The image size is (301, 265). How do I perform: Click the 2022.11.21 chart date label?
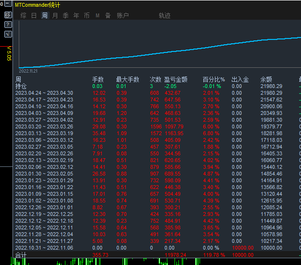[28, 71]
